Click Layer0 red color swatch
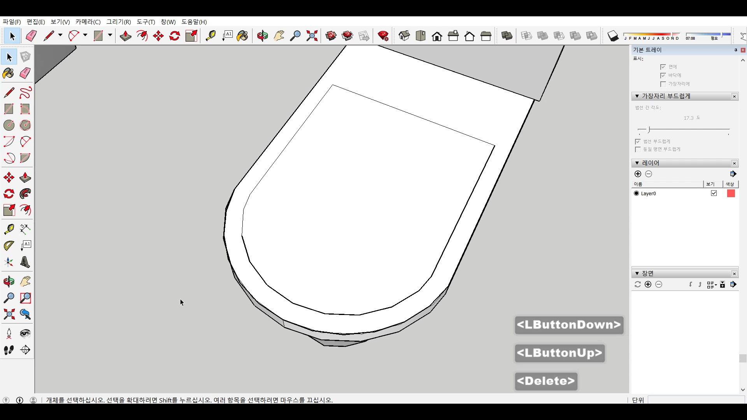This screenshot has width=747, height=420. pyautogui.click(x=731, y=193)
